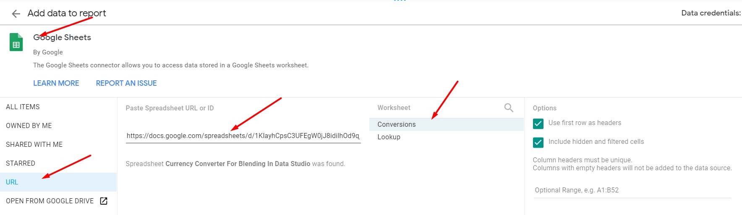Select the URL option

(58, 182)
